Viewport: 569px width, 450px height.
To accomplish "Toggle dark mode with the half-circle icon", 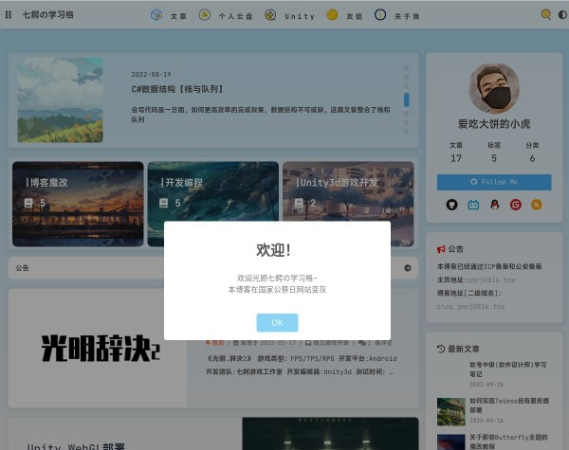I will [x=560, y=15].
